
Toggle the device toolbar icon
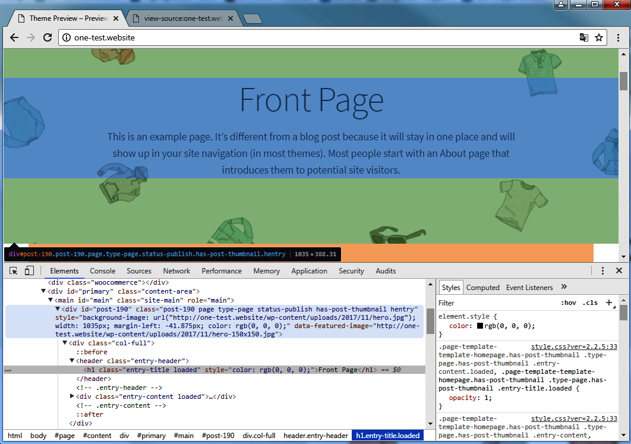click(x=28, y=270)
